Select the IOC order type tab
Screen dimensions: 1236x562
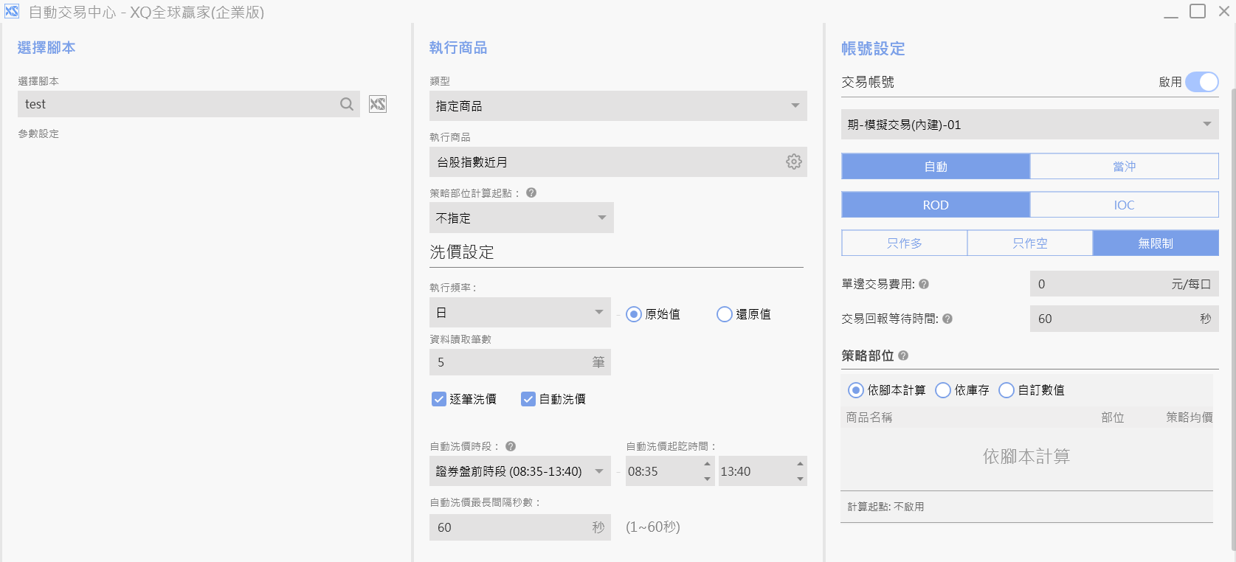[x=1124, y=205]
